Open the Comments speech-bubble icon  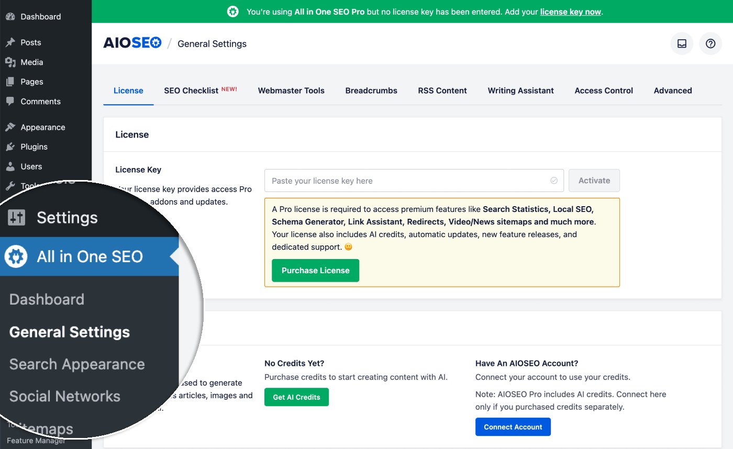[x=12, y=101]
